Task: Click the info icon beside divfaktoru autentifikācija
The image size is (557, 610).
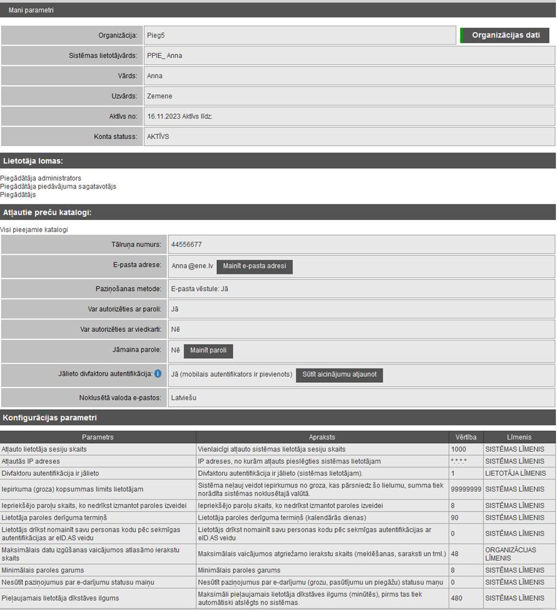Action: 158,374
